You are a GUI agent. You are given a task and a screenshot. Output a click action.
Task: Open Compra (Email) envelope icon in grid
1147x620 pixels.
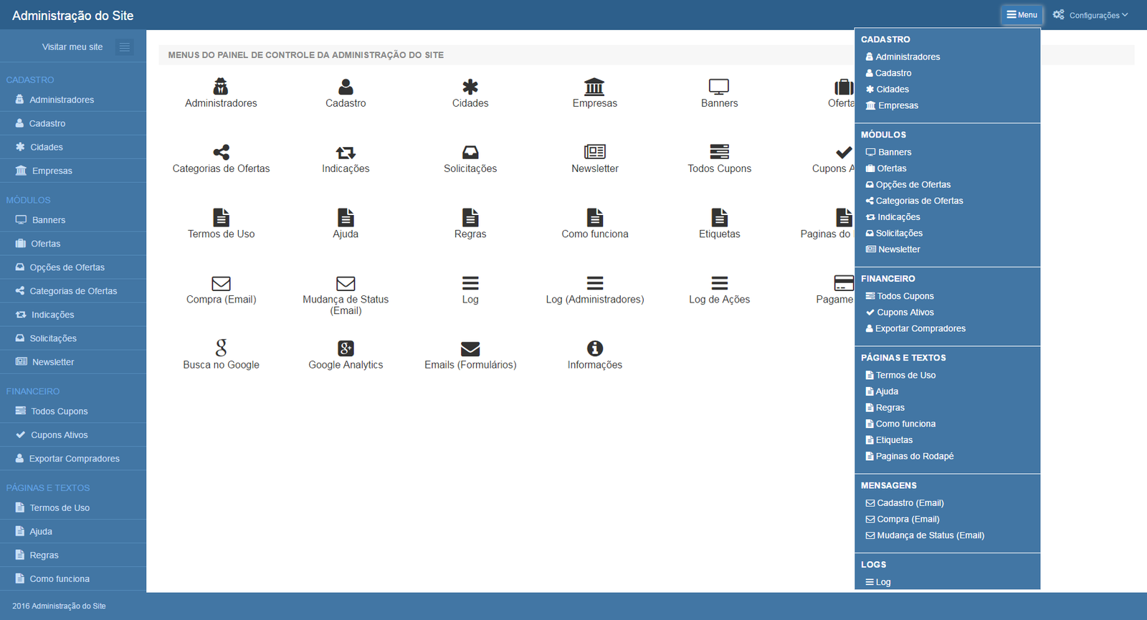pos(221,283)
